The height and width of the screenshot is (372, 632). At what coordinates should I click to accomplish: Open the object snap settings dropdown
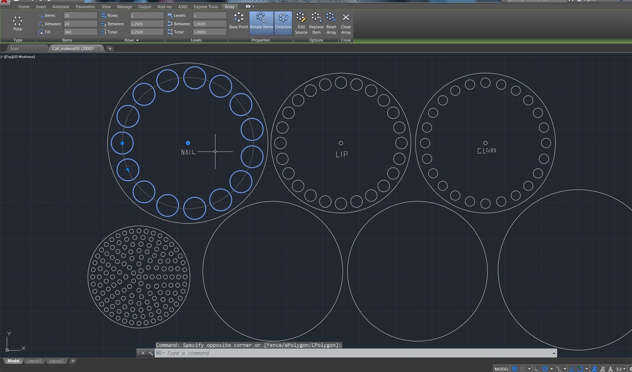click(x=587, y=369)
